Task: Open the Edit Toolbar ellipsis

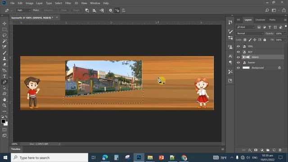Action: (4, 111)
